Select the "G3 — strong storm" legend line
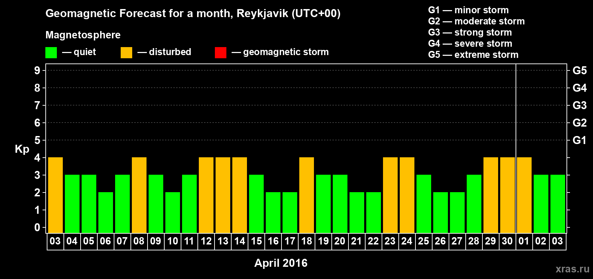The height and width of the screenshot is (279, 593). tap(470, 32)
